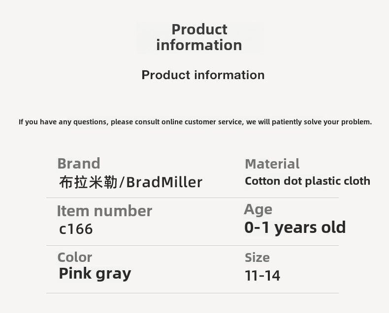Select the Item number label
Screen dimensions: 389x313
click(104, 211)
